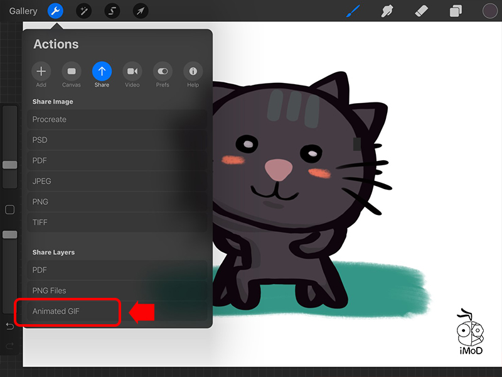Open the Layers panel icon
The image size is (502, 377).
pyautogui.click(x=456, y=11)
